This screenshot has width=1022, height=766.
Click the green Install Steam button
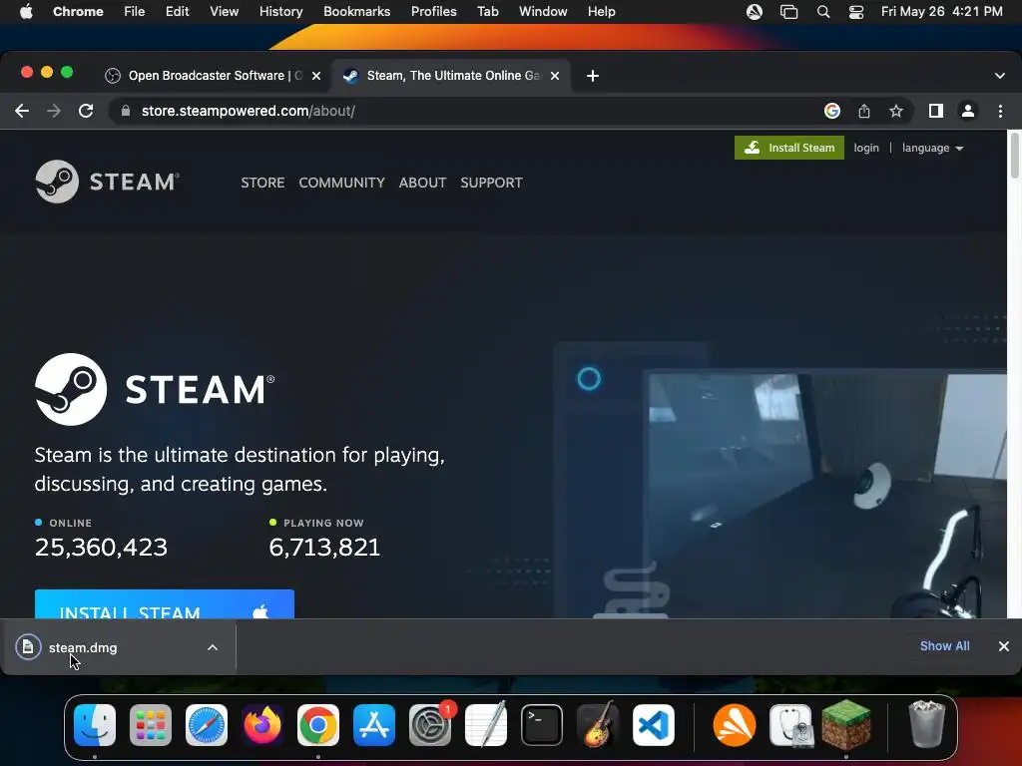click(x=789, y=148)
